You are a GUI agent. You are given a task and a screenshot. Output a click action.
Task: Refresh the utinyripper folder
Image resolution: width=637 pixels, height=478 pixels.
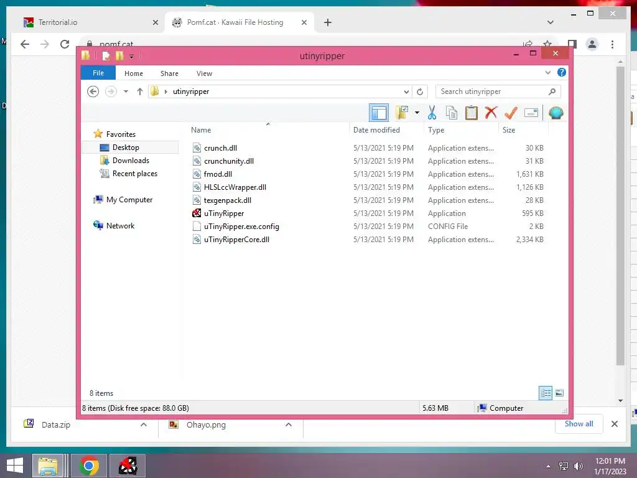420,91
